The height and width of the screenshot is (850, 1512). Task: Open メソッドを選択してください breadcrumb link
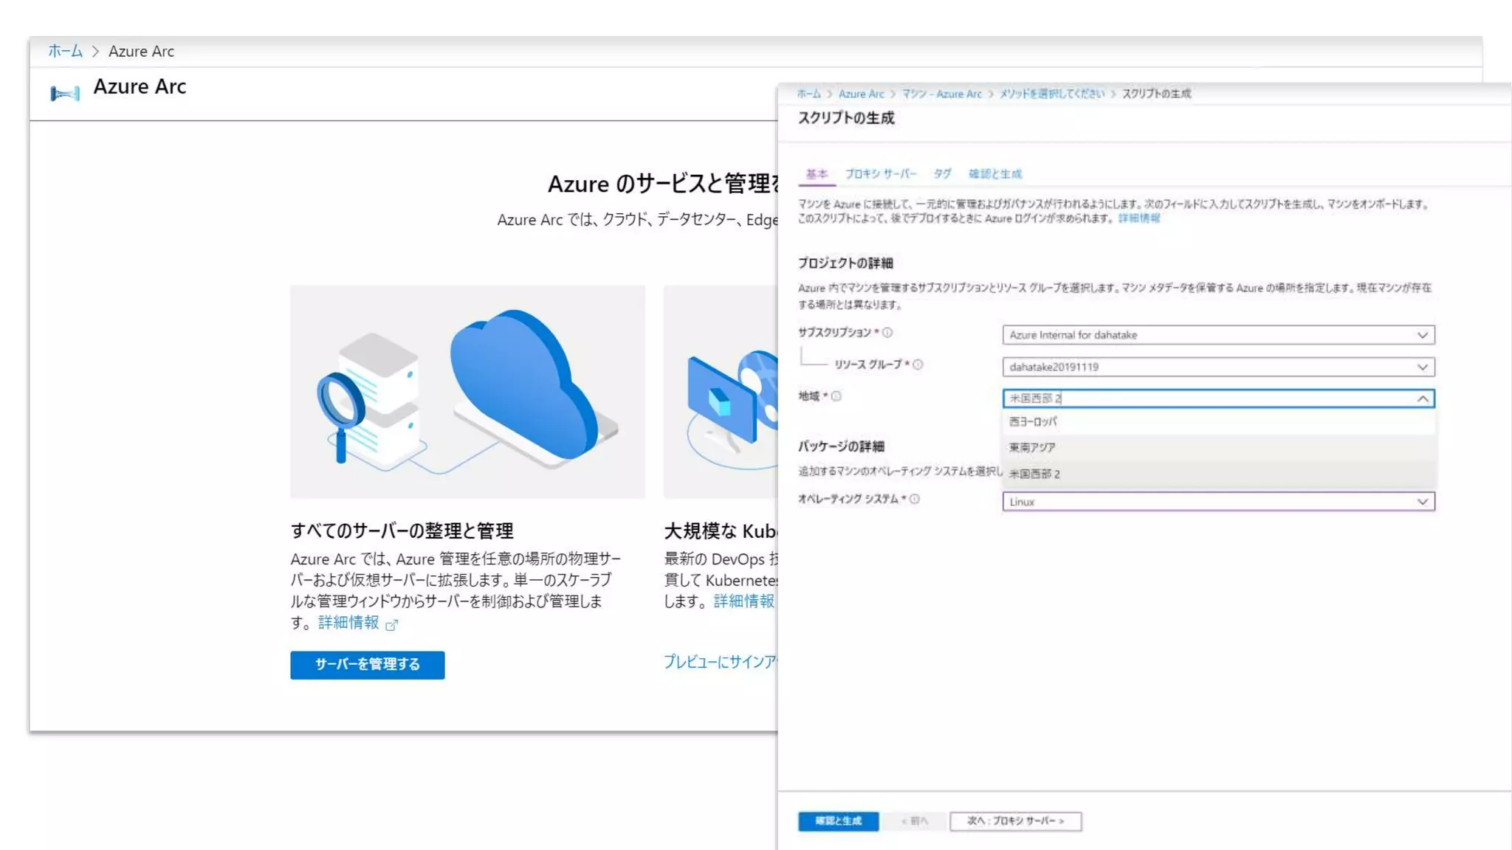(x=1052, y=94)
